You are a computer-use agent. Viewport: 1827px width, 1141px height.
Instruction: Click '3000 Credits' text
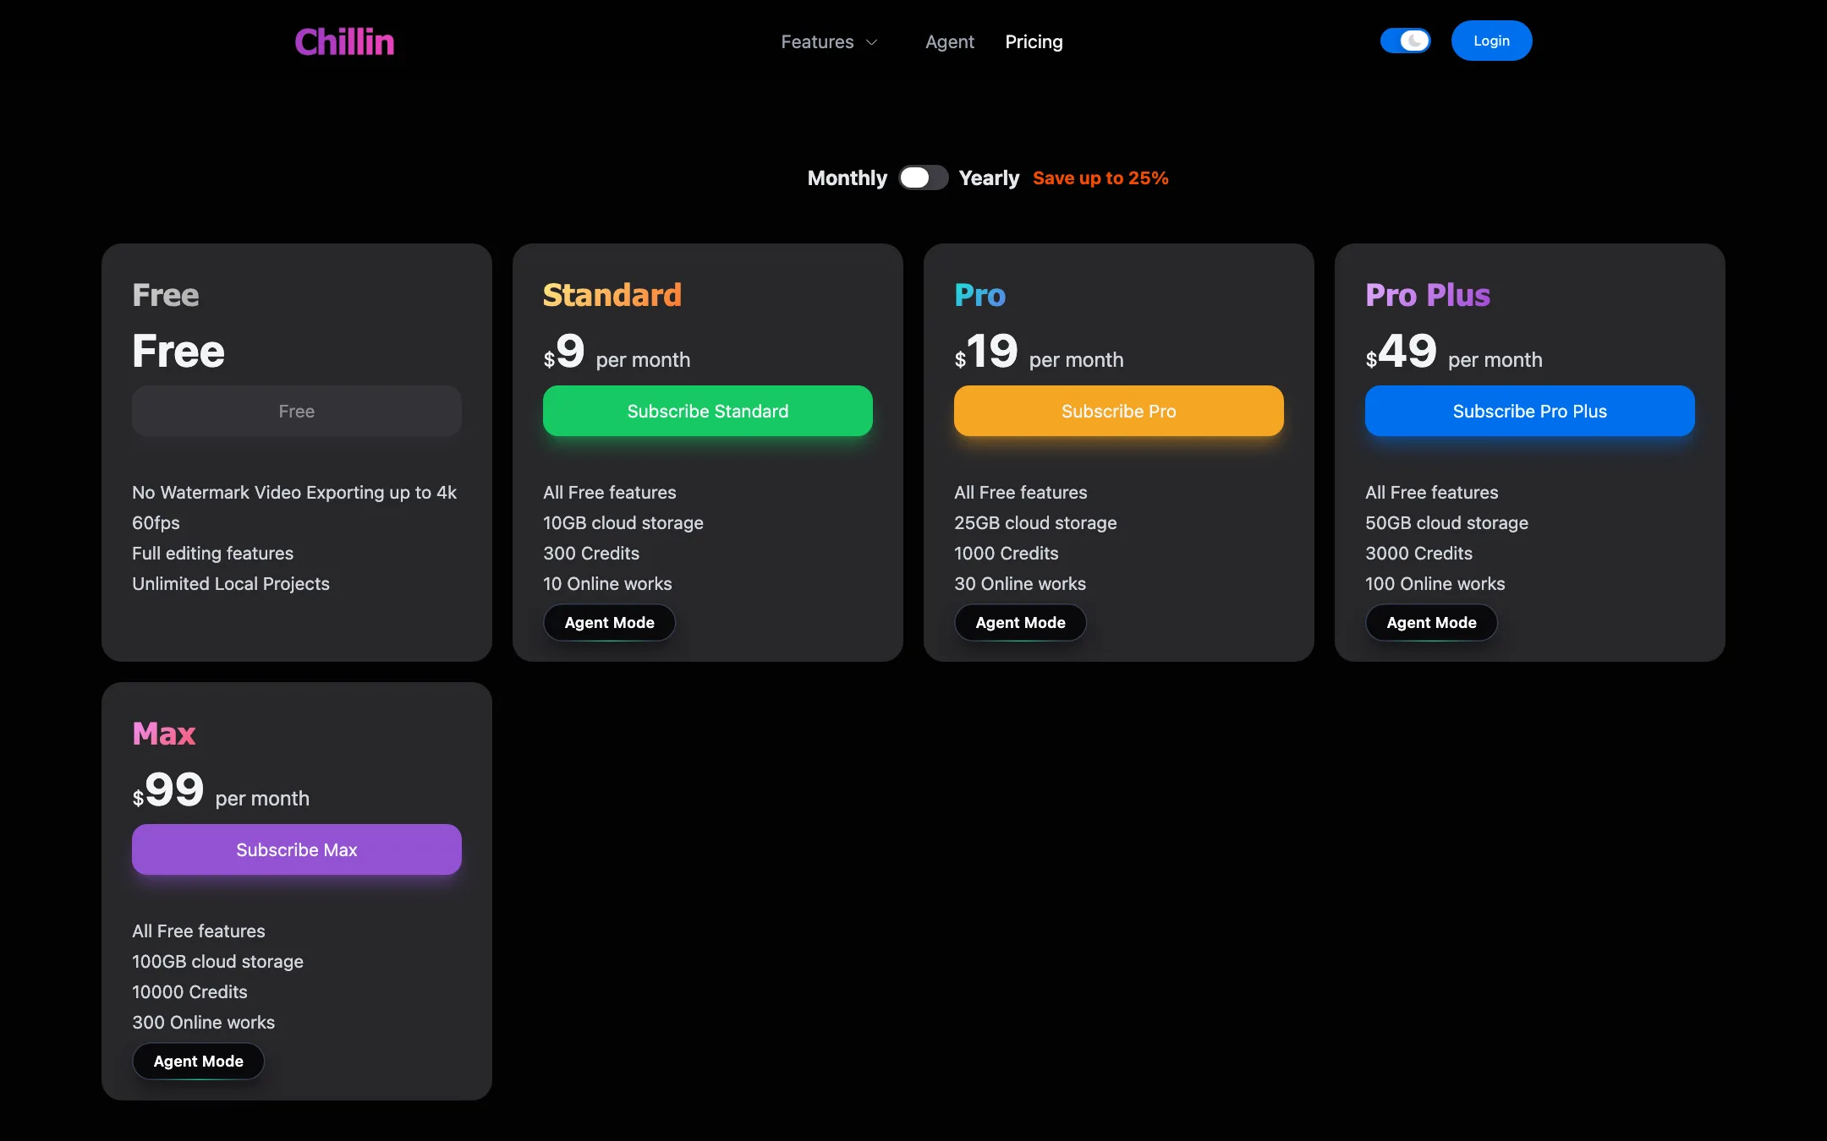pos(1419,553)
